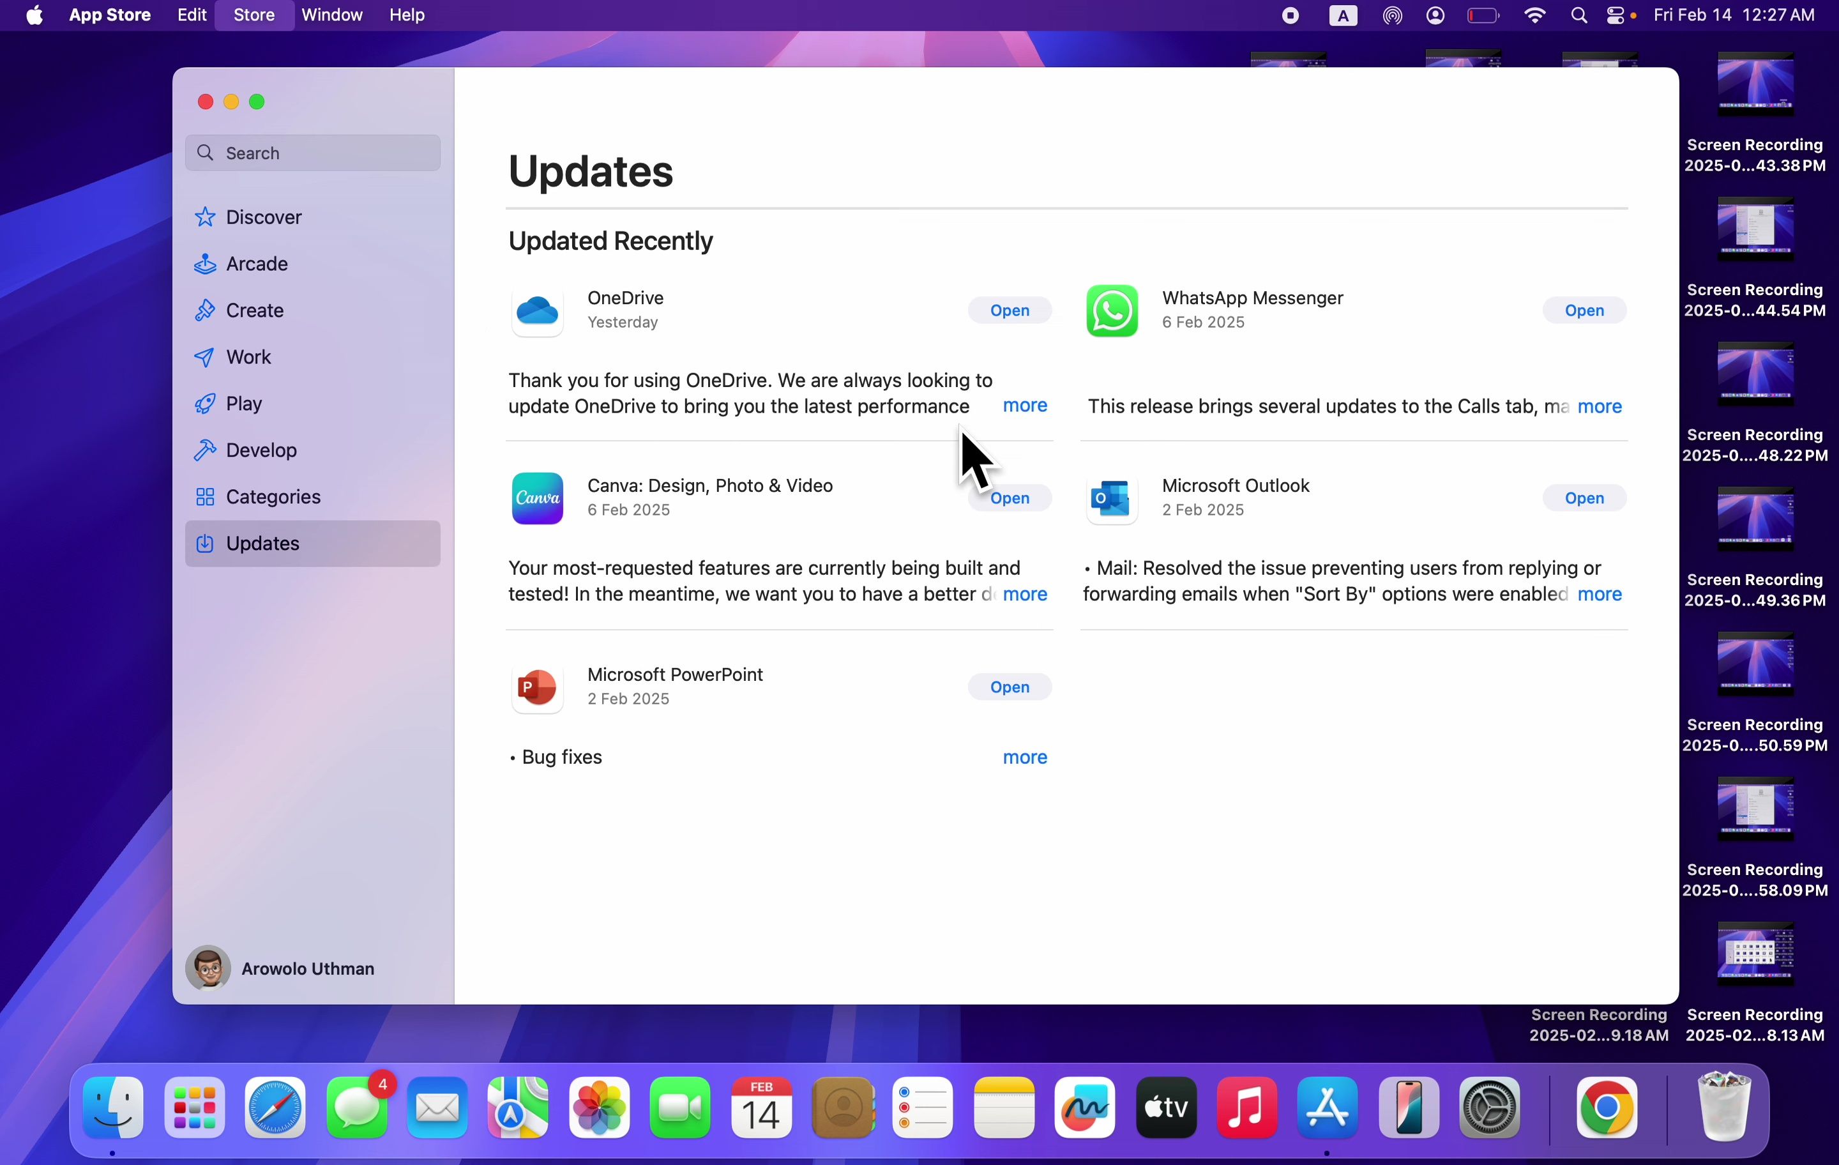Click the user account icon in menu bar

point(1436,15)
